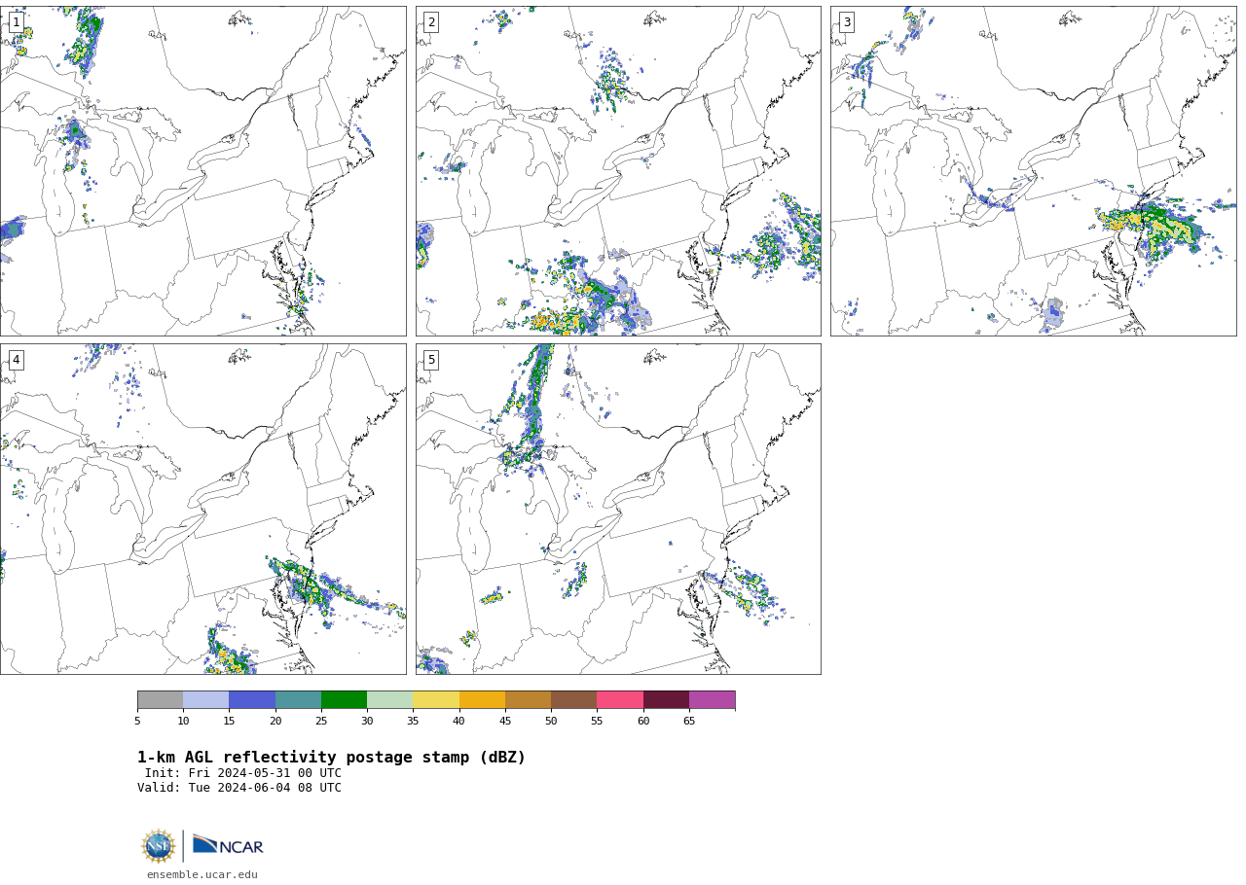Click the 1-km AGL reflectivity title
The height and width of the screenshot is (885, 1246).
(331, 758)
